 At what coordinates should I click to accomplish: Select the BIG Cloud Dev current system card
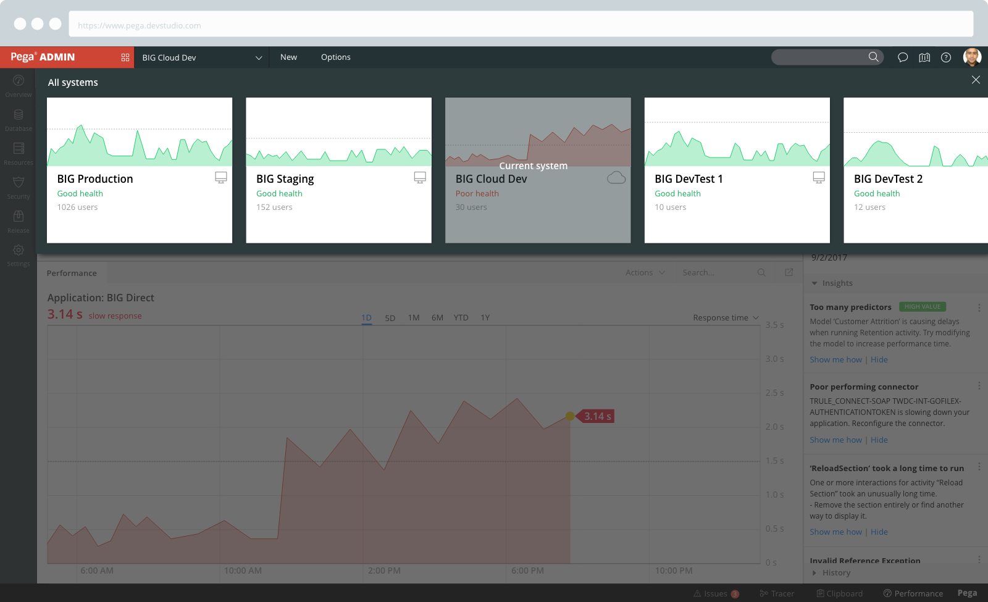pyautogui.click(x=538, y=170)
